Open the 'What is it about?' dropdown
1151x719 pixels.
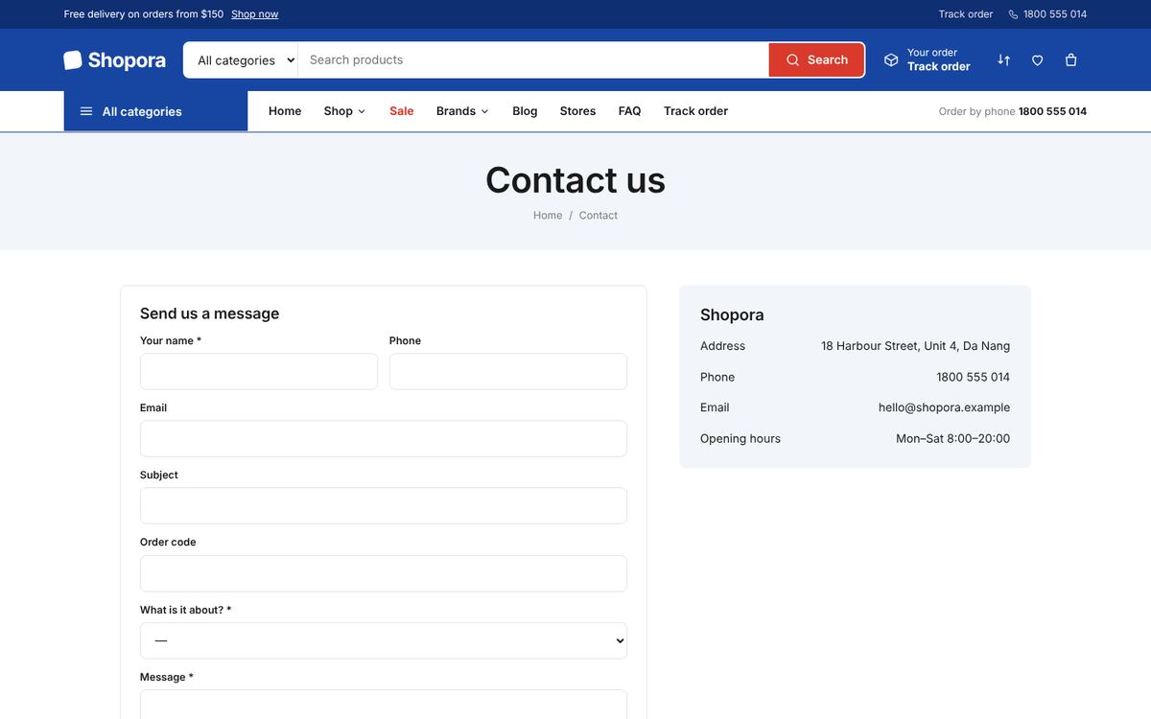[384, 640]
